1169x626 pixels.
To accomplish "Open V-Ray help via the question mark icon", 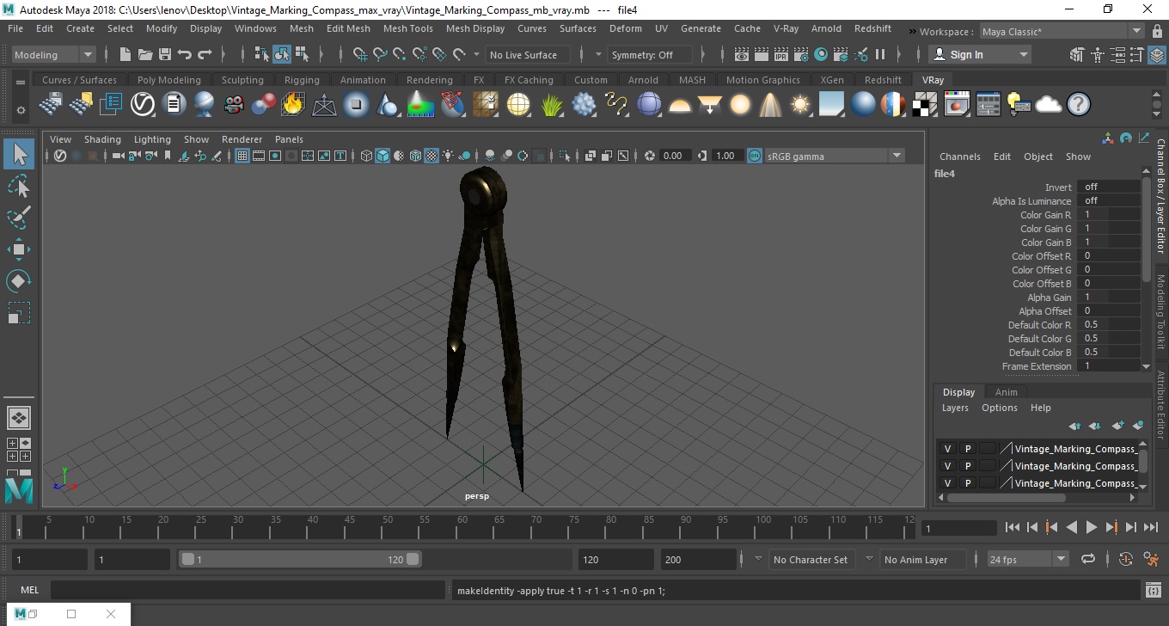I will click(x=1078, y=105).
